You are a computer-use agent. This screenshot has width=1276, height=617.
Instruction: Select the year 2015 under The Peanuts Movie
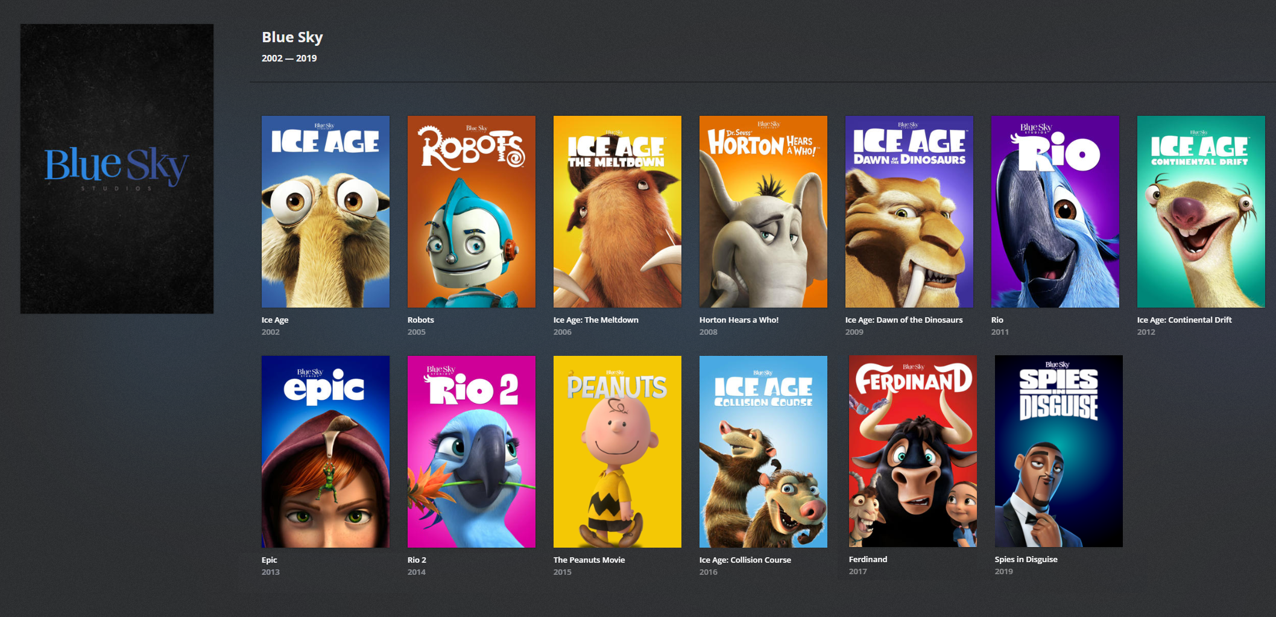point(563,572)
